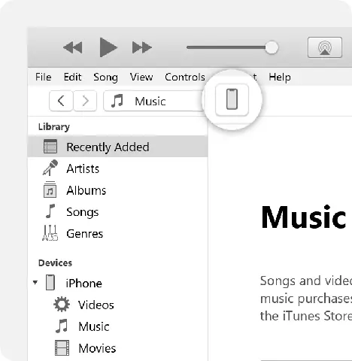Open the Help menu
This screenshot has width=352, height=361.
click(280, 77)
